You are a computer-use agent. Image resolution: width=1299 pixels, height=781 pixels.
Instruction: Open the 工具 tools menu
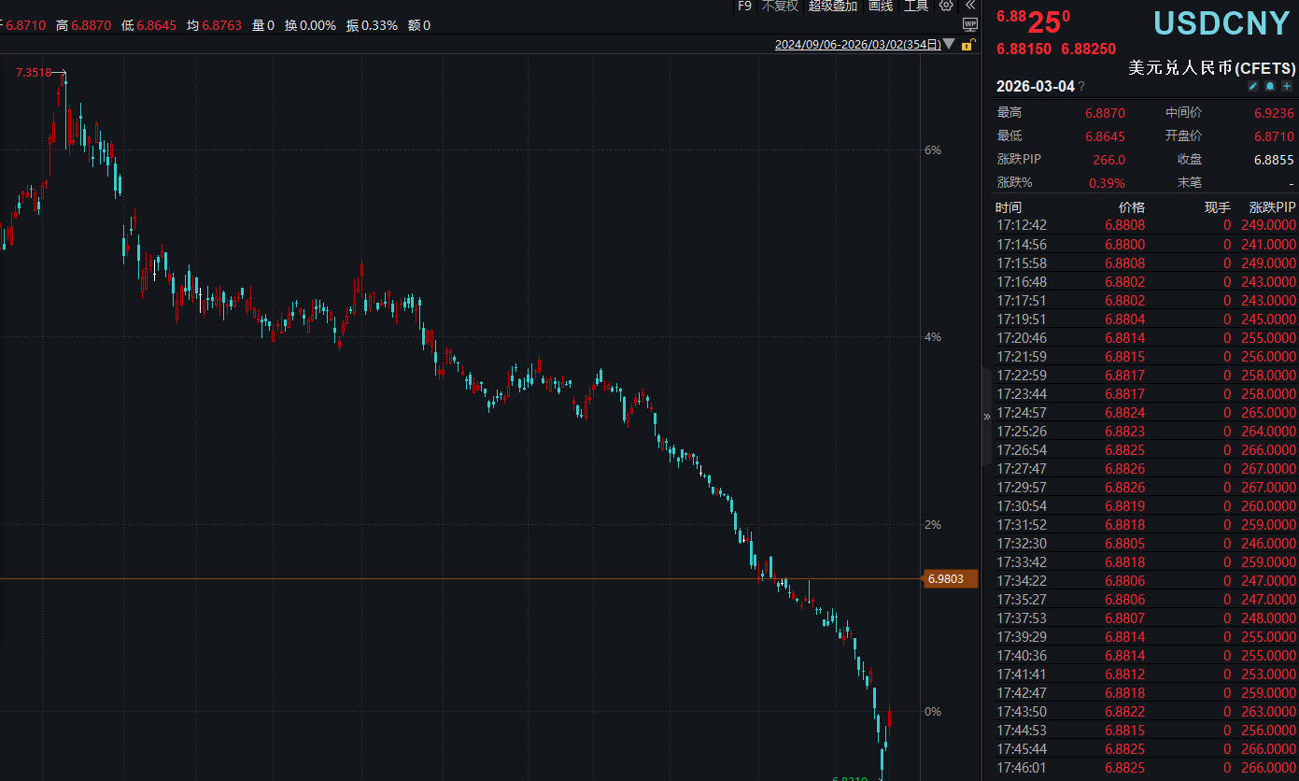916,6
